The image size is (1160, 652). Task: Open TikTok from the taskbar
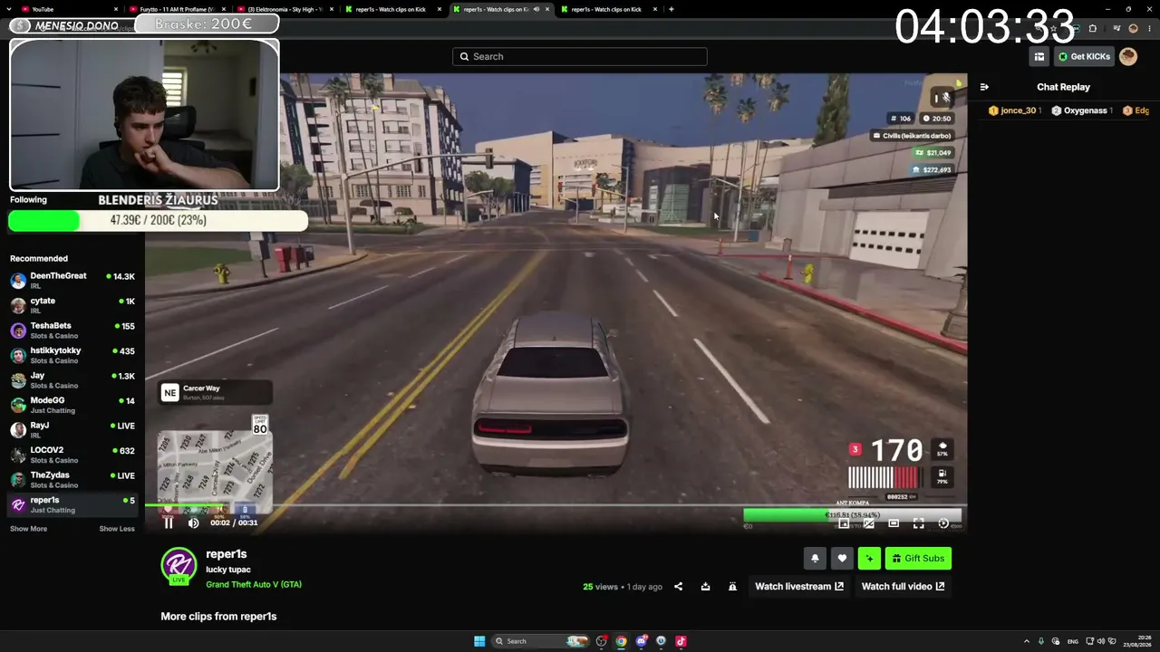(x=681, y=641)
